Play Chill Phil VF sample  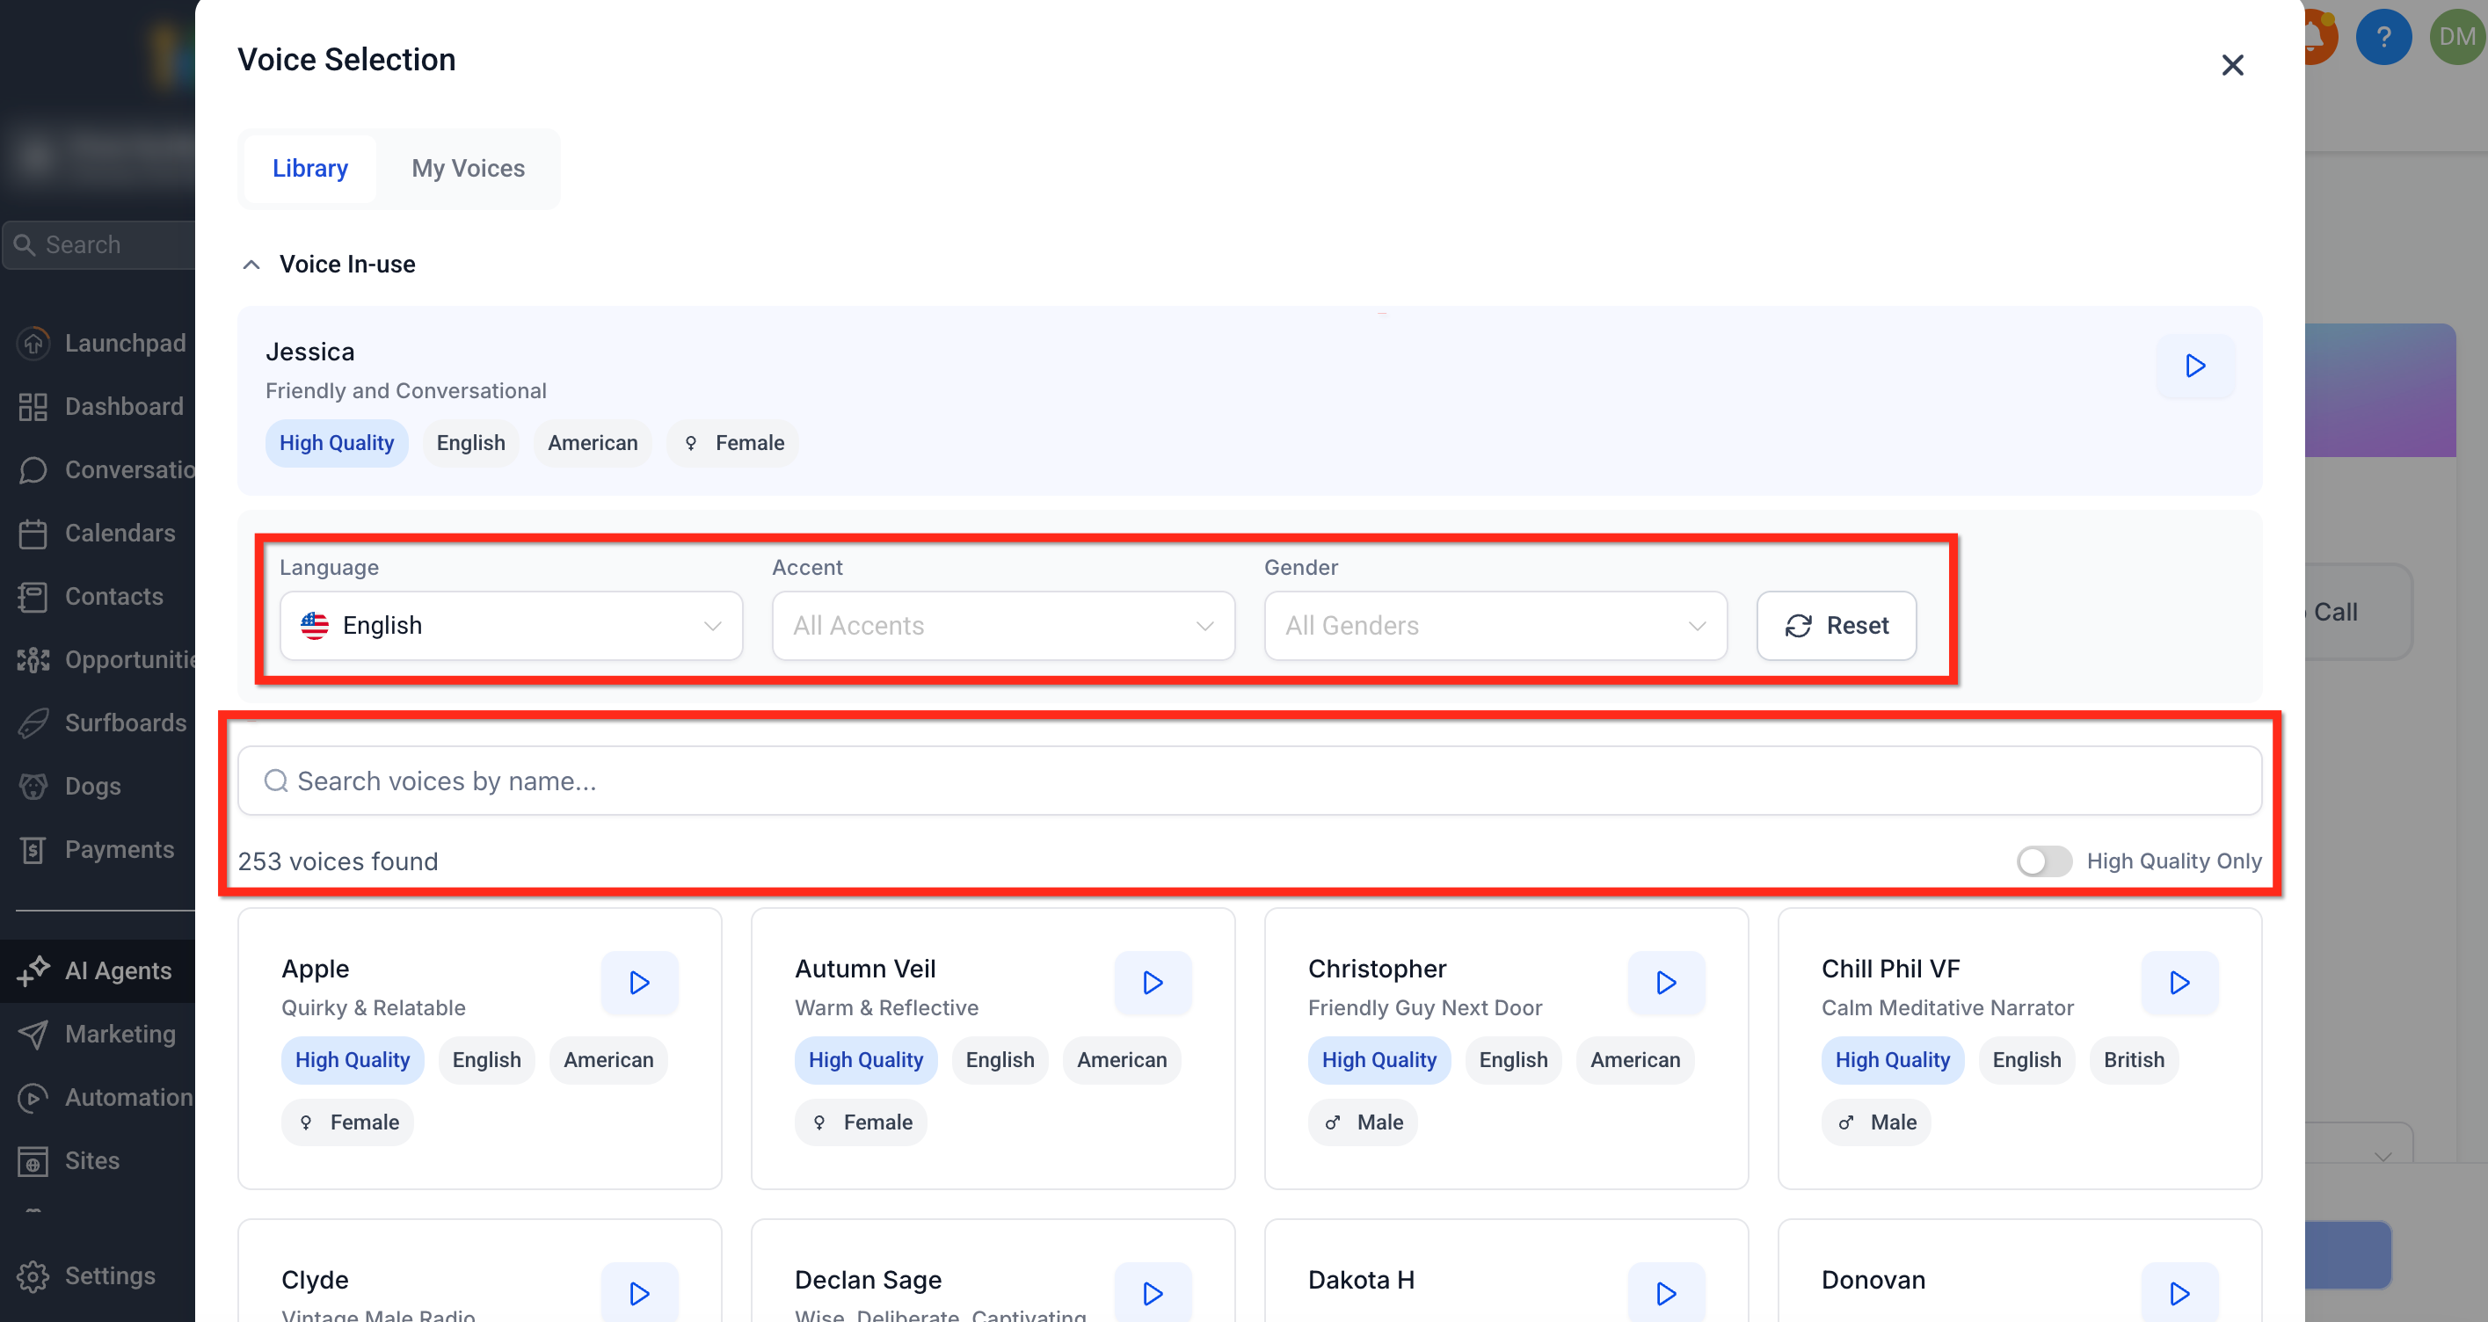coord(2179,982)
